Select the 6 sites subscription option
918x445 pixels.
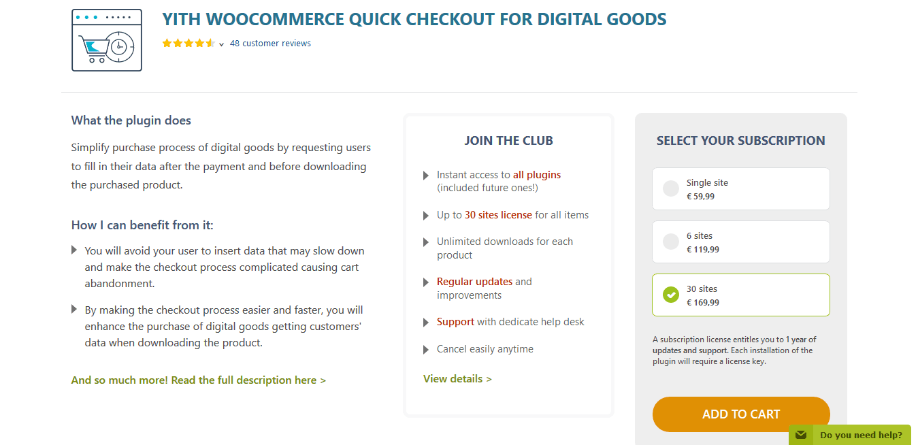(x=741, y=242)
